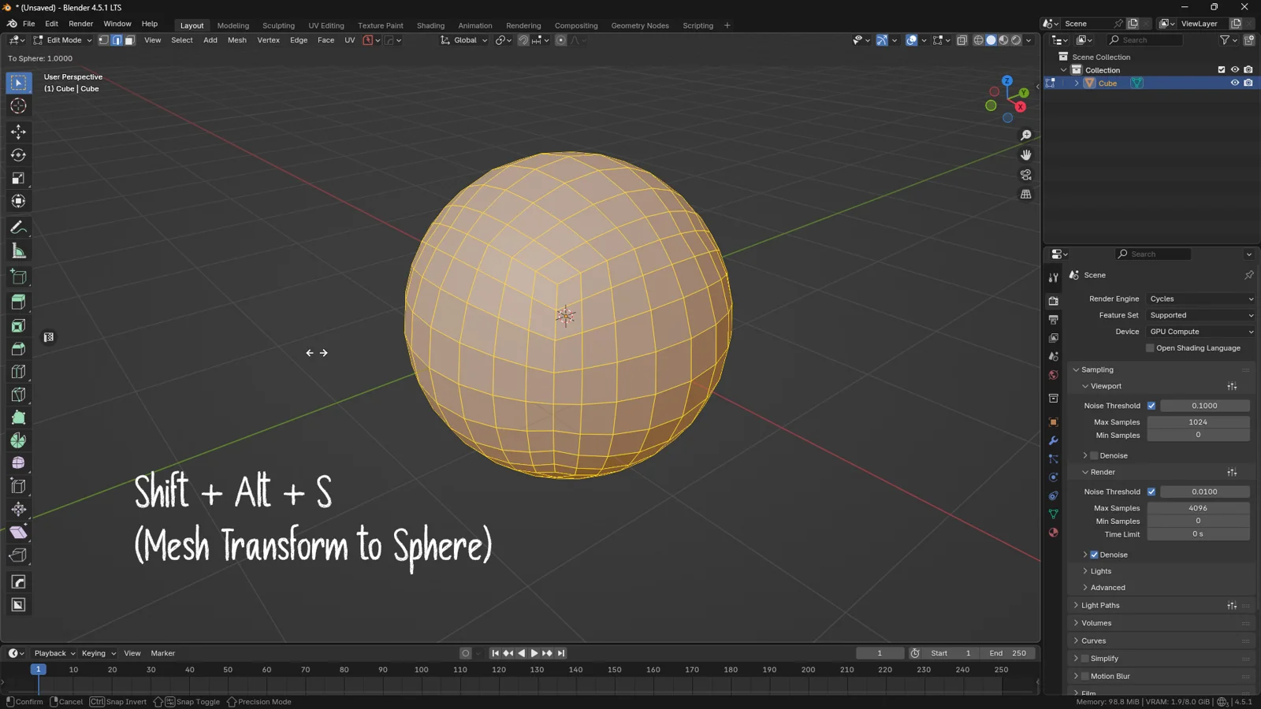Select the Move tool in toolbar

(x=18, y=132)
